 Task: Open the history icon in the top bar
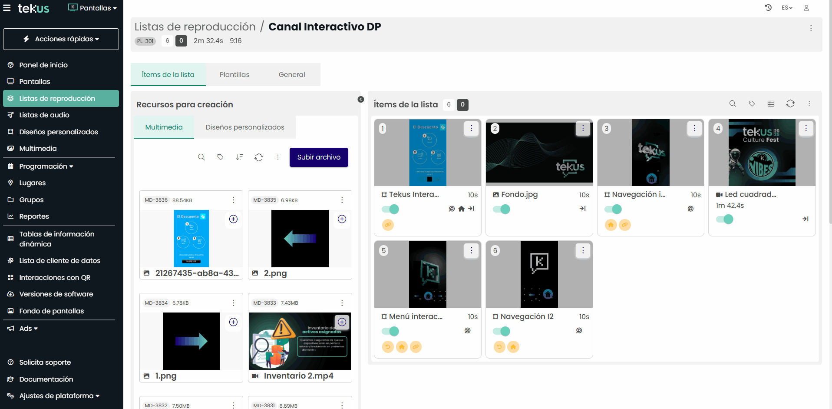coord(768,8)
